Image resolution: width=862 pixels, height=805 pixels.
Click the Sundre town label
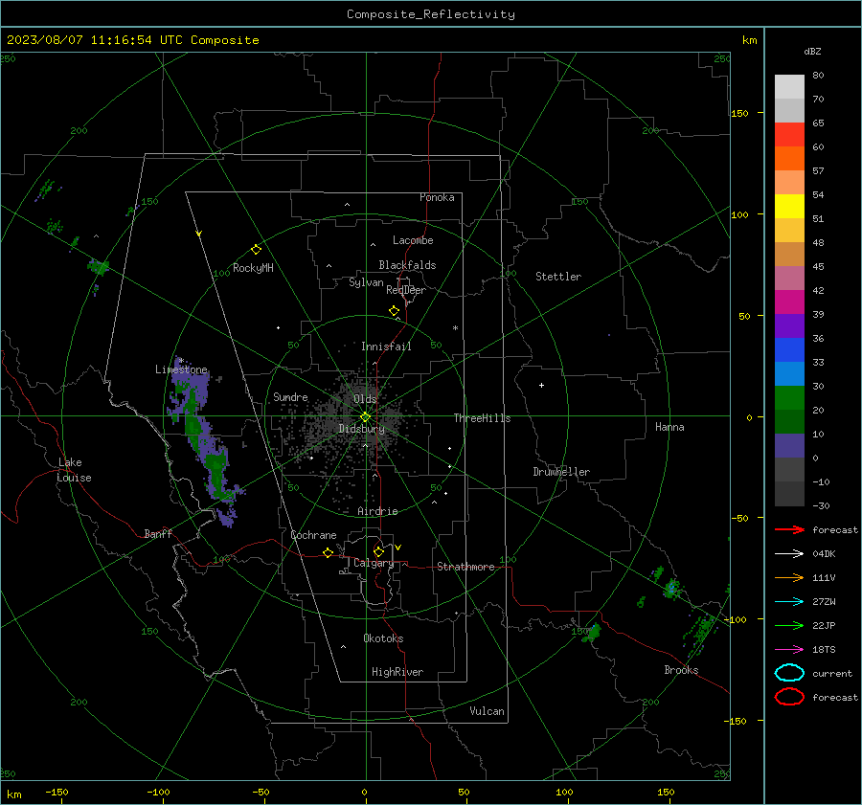pos(290,396)
